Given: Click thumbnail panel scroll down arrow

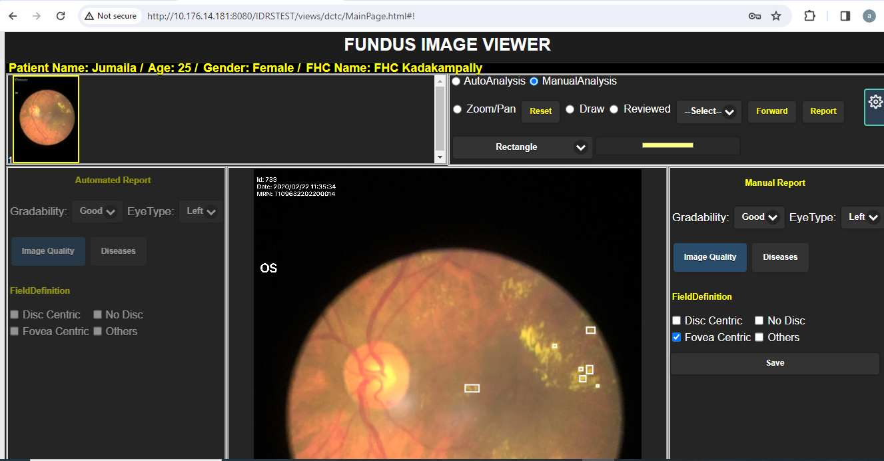Looking at the screenshot, I should click(x=440, y=158).
